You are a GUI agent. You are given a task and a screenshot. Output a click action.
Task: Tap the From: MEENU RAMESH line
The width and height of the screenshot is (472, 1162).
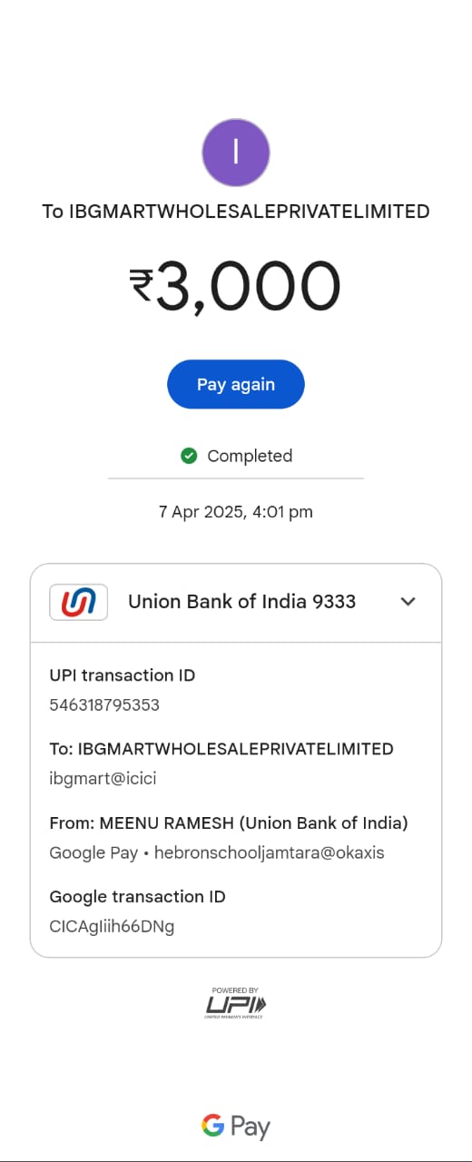[229, 823]
